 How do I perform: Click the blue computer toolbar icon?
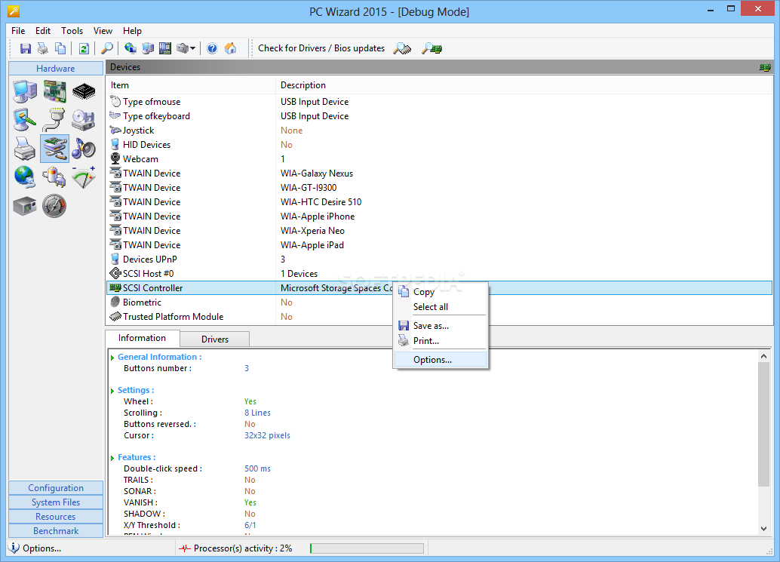tap(148, 48)
